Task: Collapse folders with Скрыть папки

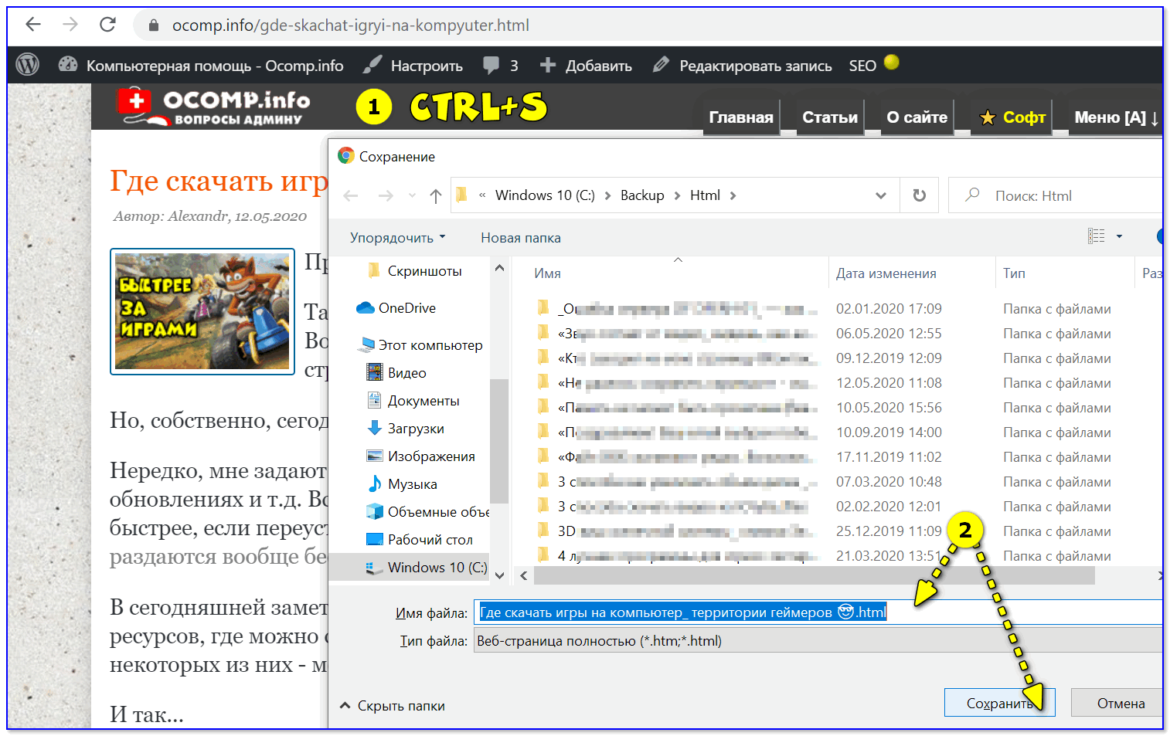Action: pos(393,706)
